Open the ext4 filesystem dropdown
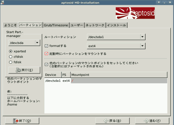The image size is (174, 125). click(116, 46)
